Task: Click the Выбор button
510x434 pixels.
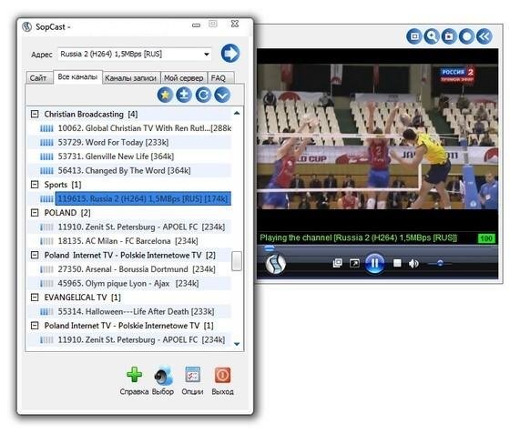Action: click(x=163, y=375)
